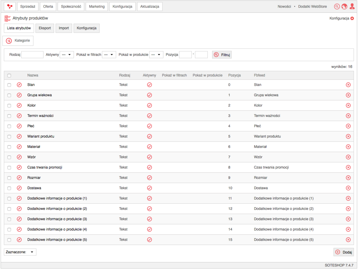Expand the Pokaż w filtrach dropdown
This screenshot has height=270, width=358.
pyautogui.click(x=109, y=55)
